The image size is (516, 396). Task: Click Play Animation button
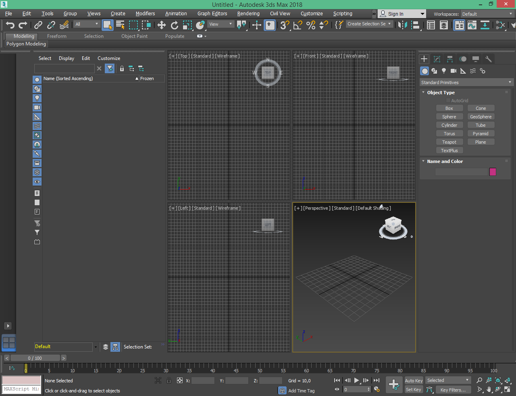(356, 380)
